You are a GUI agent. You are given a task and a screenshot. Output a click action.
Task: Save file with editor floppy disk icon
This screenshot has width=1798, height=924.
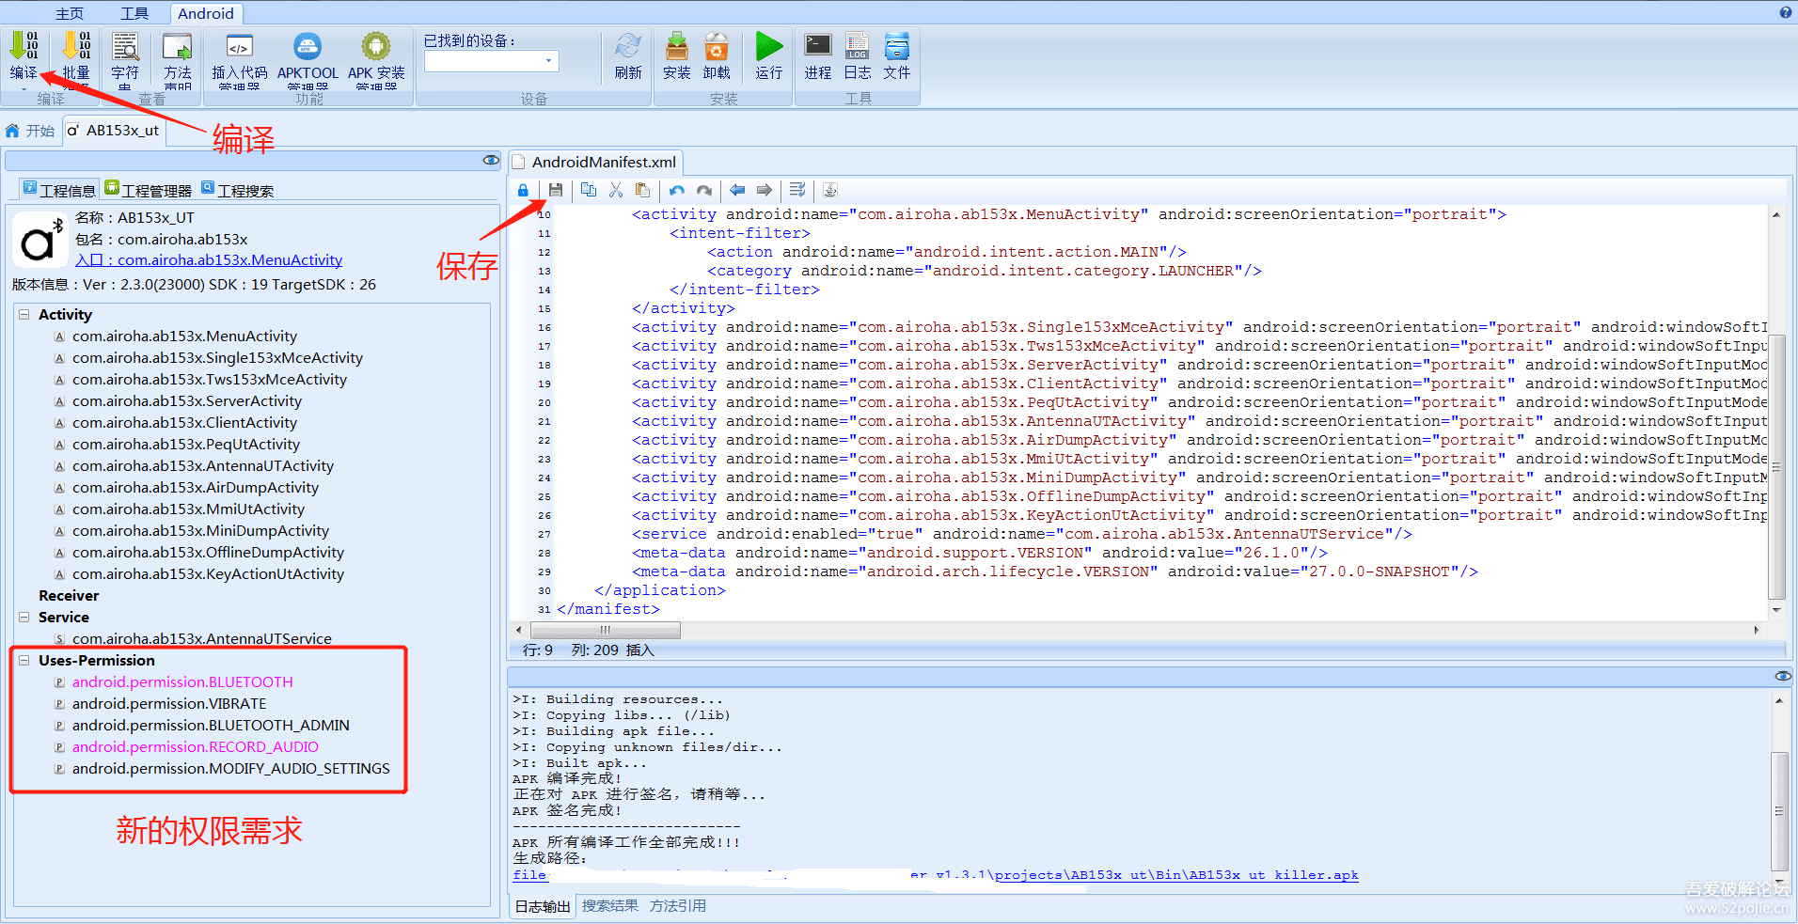click(556, 190)
